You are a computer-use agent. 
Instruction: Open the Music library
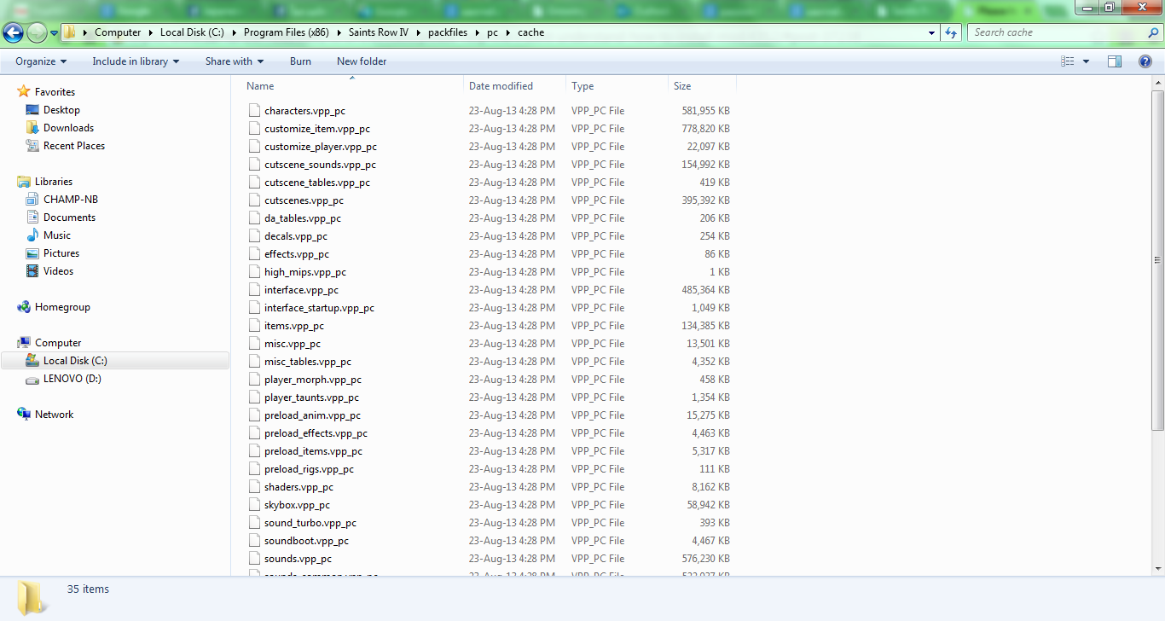pyautogui.click(x=57, y=235)
